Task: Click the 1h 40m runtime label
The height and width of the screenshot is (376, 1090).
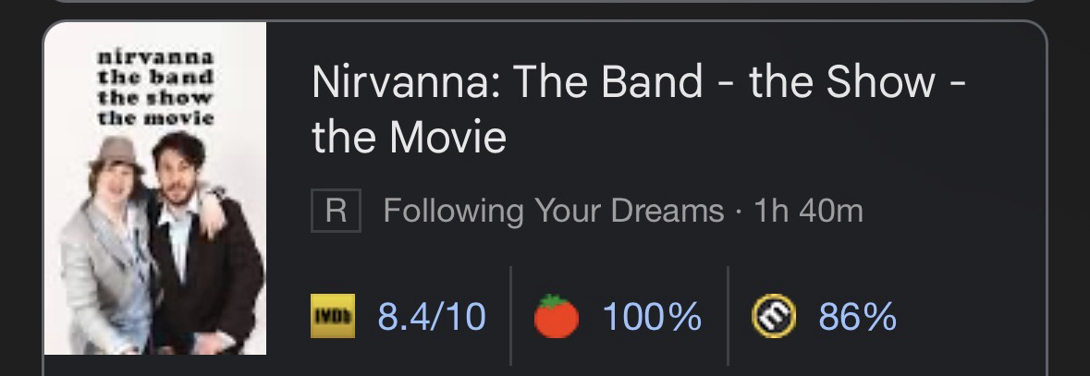Action: click(809, 212)
